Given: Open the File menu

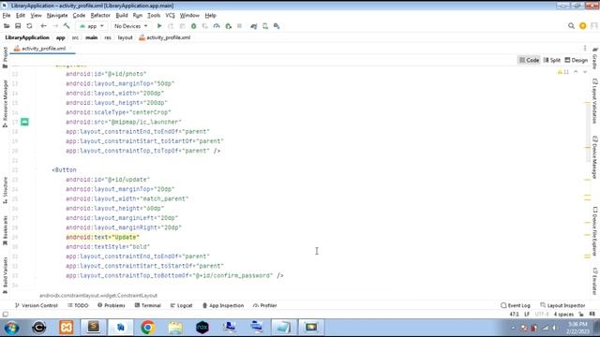Looking at the screenshot, I should (7, 15).
